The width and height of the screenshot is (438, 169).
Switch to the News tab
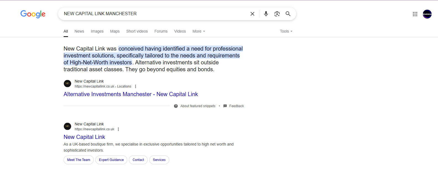[79, 31]
